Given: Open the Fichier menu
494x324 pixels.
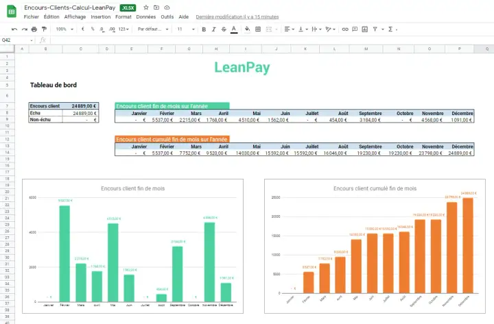Looking at the screenshot, I should (x=31, y=17).
